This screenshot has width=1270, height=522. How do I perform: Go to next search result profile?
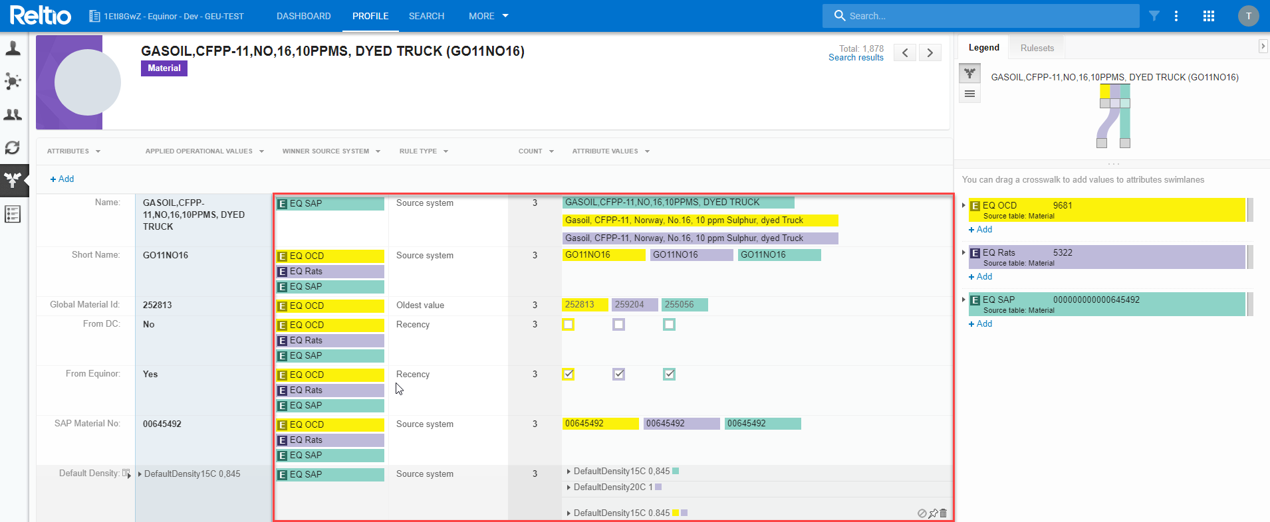click(930, 52)
